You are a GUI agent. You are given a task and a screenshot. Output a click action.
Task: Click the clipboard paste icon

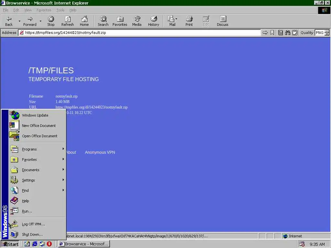tap(295, 33)
